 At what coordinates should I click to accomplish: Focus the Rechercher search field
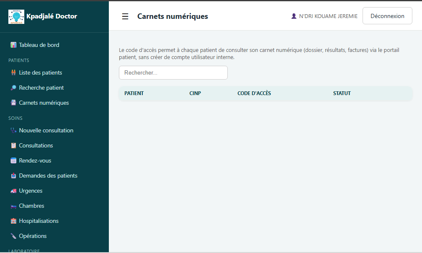tap(173, 72)
